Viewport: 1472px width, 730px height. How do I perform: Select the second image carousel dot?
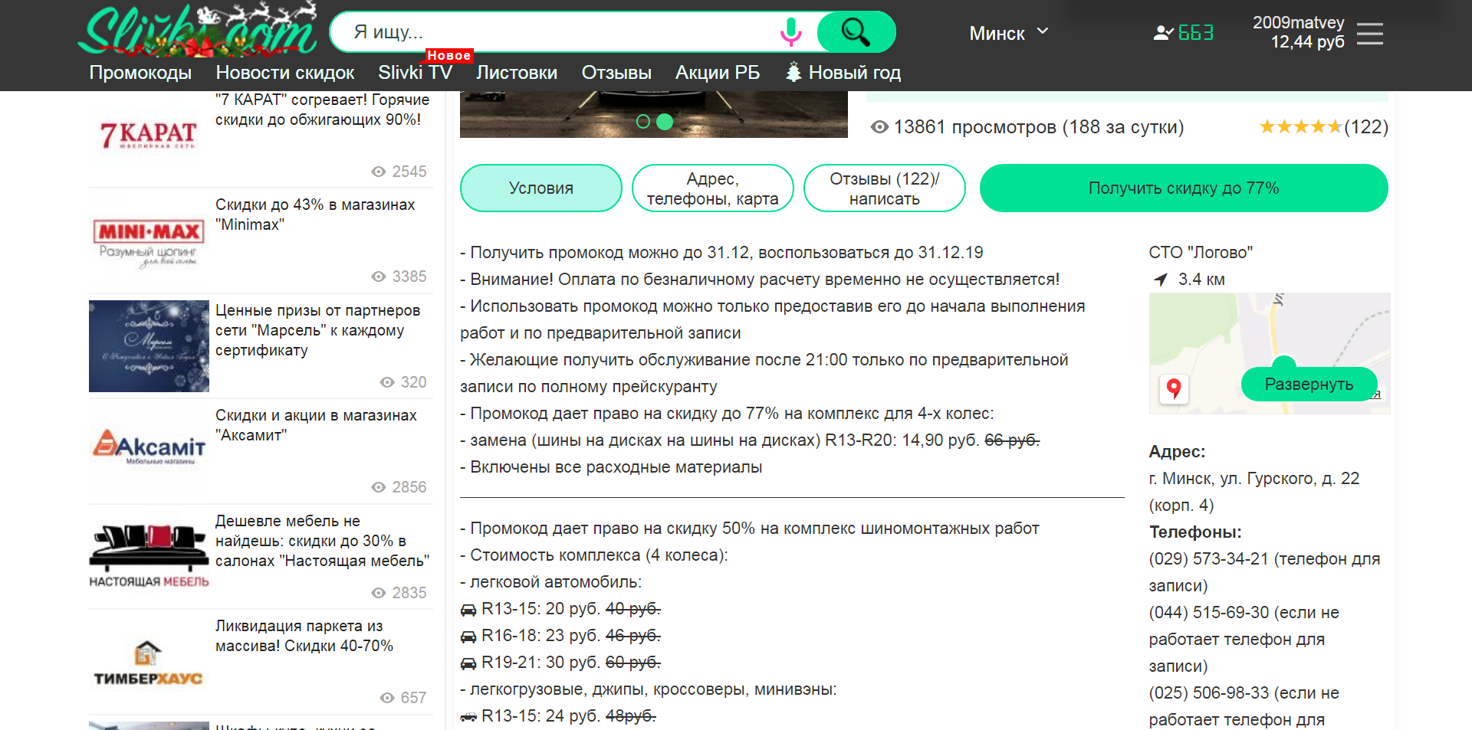[665, 122]
